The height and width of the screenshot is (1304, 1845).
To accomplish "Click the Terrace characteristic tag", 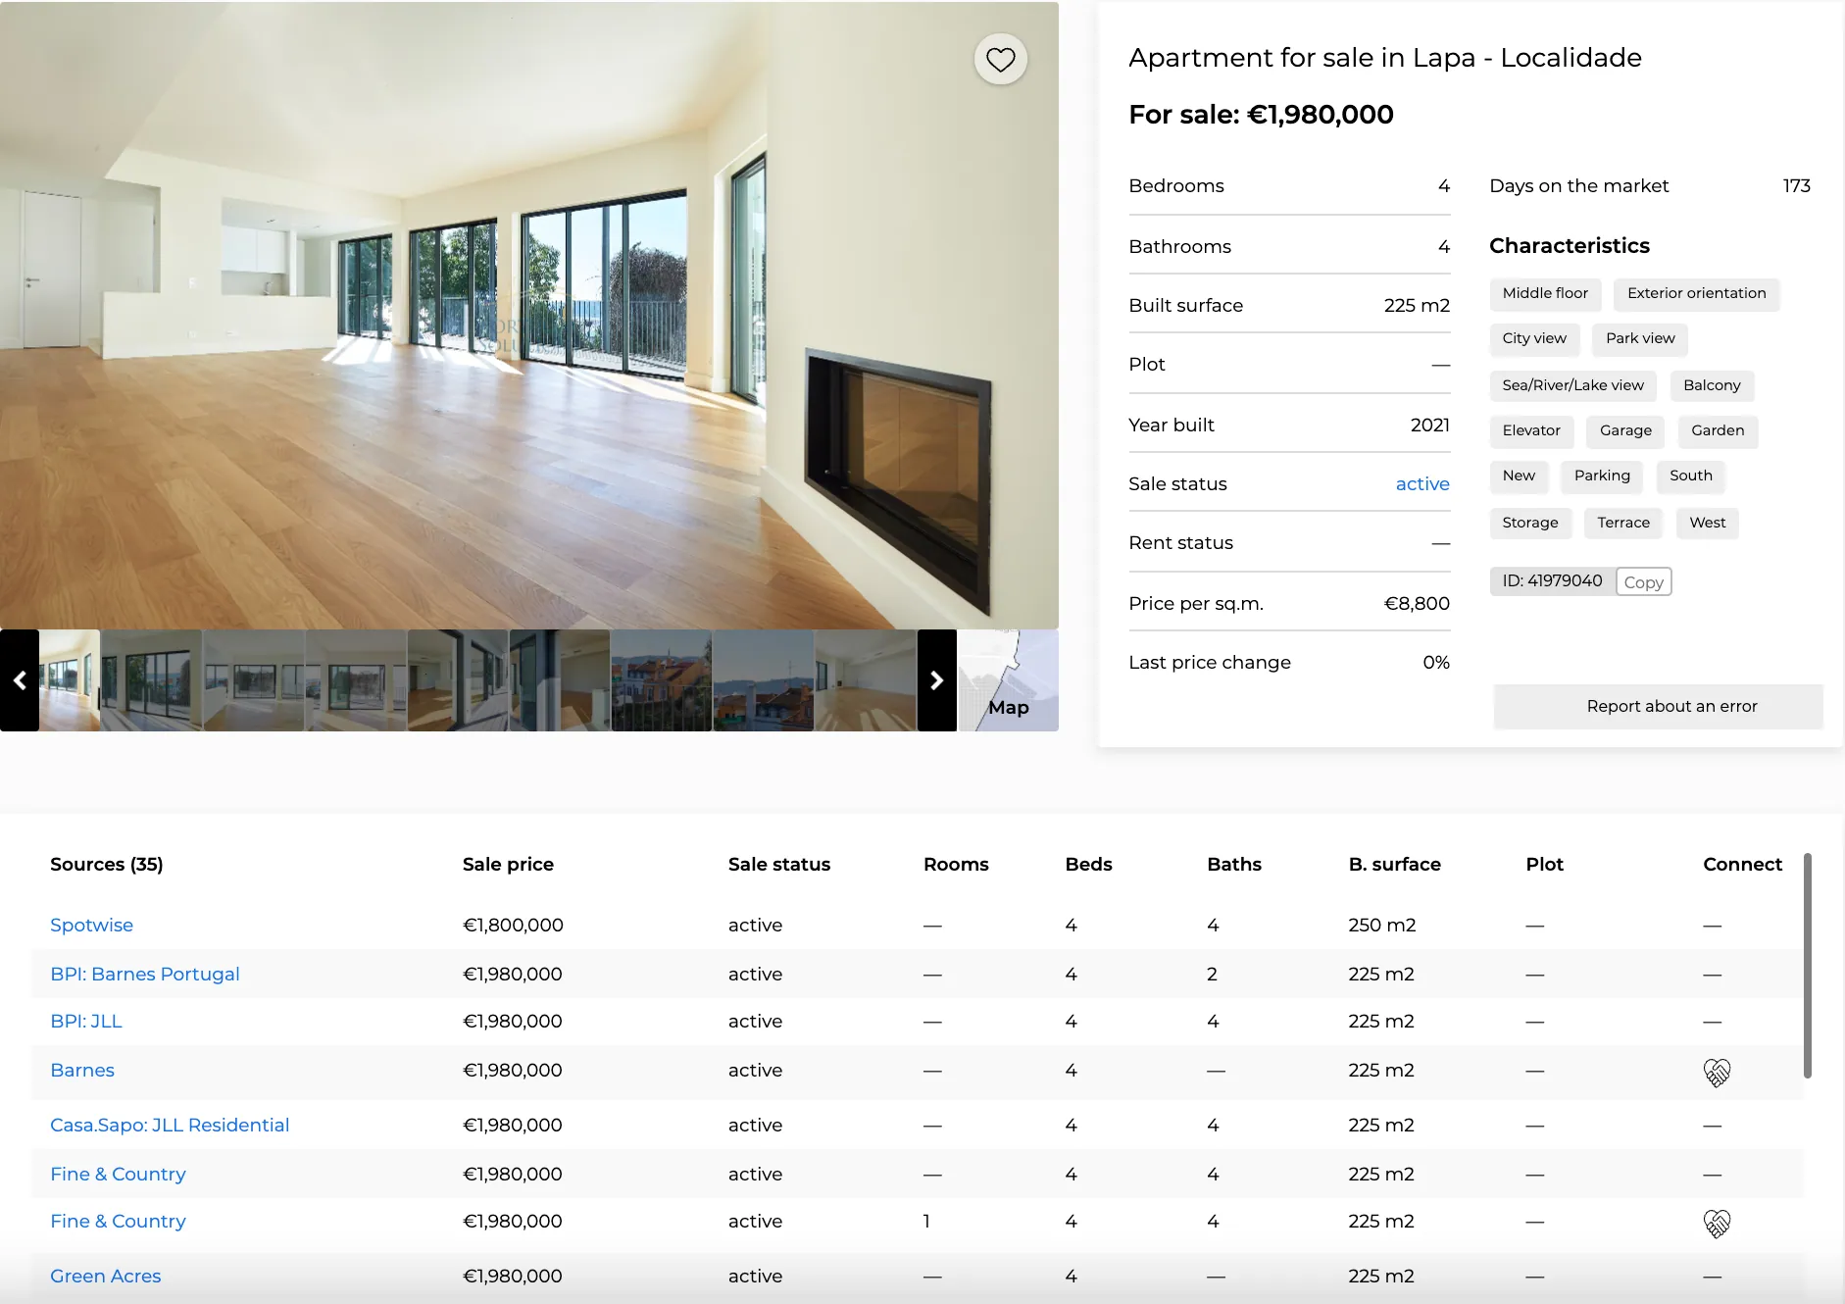I will tap(1623, 523).
